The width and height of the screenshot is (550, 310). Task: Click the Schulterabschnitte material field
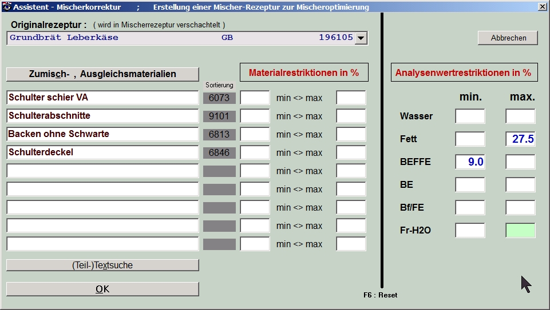(102, 116)
